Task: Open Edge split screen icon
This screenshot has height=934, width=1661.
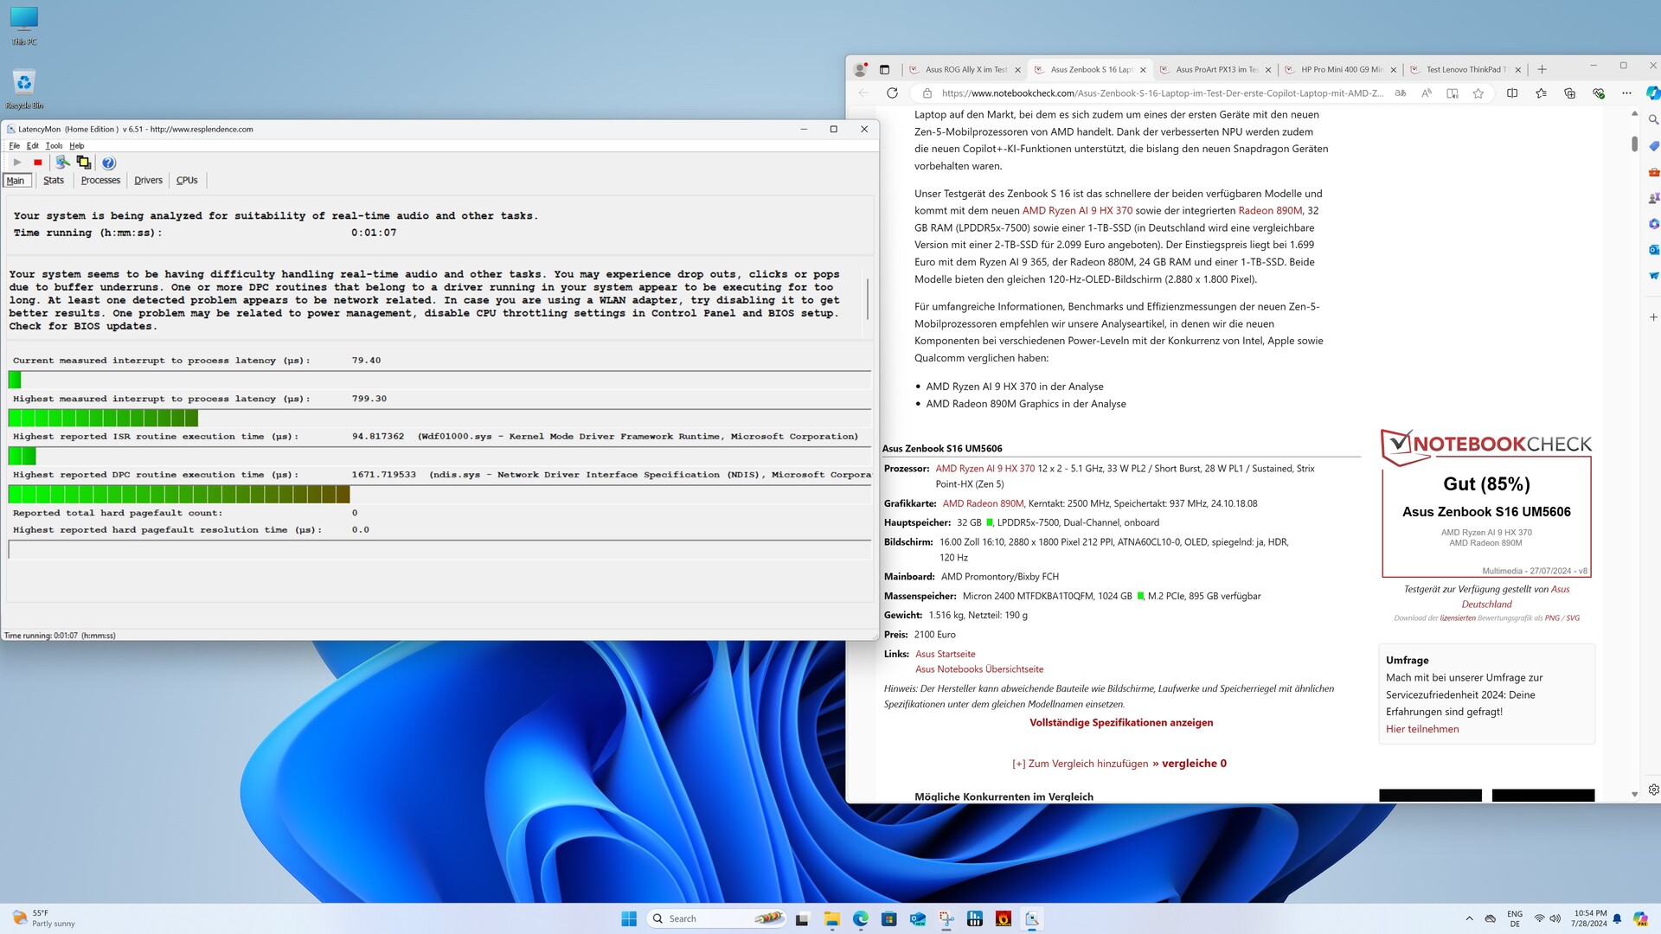Action: [x=1512, y=93]
